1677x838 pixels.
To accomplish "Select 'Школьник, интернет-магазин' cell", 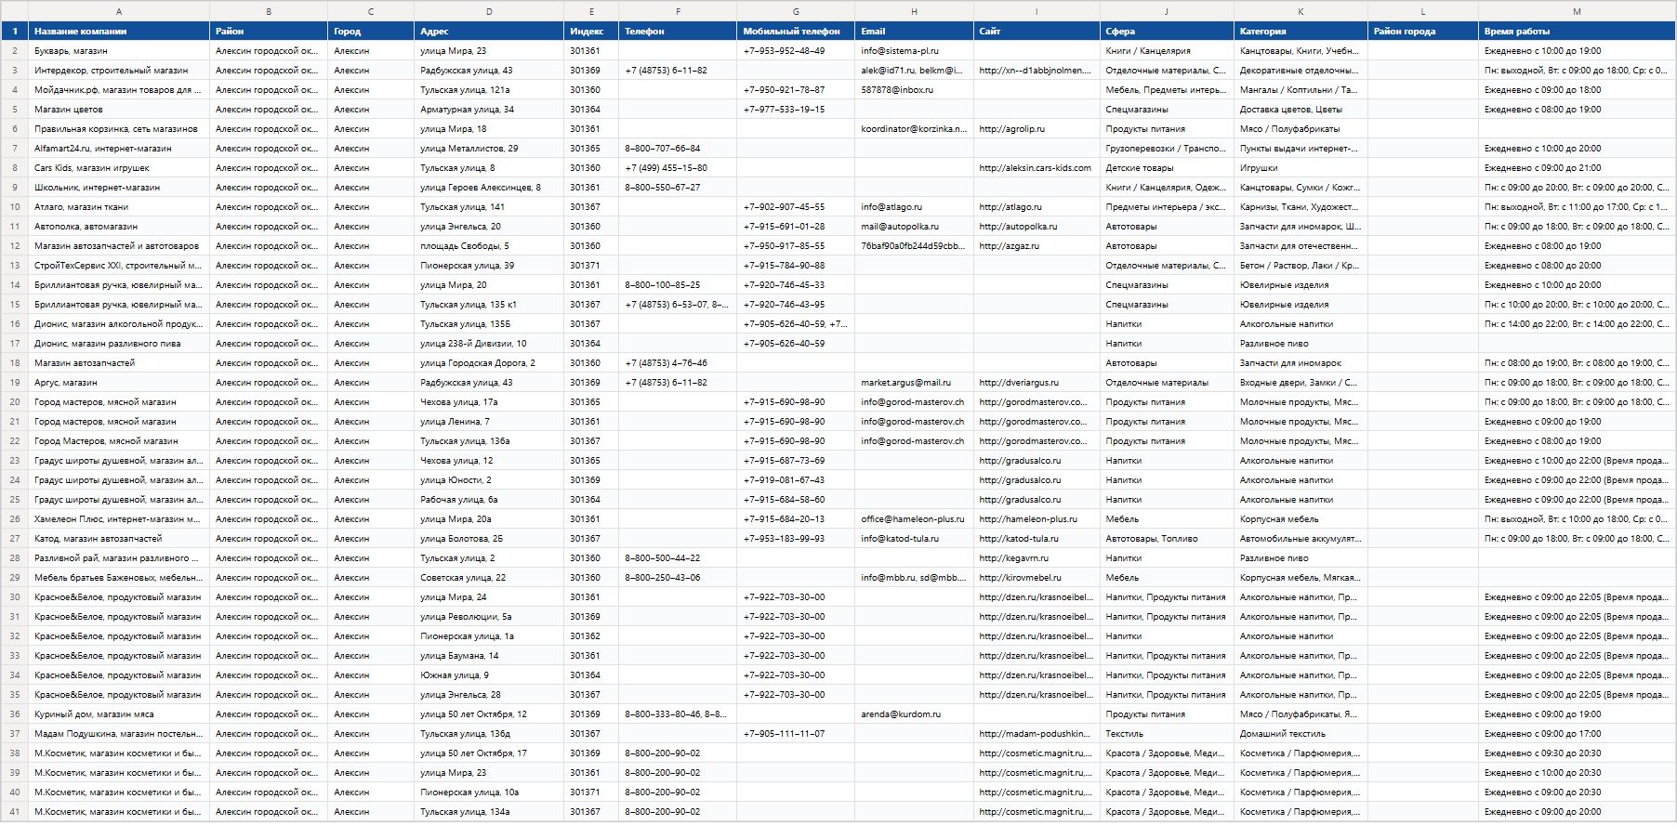I will [119, 188].
